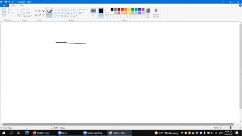Pick the orange color swatch

(126, 9)
